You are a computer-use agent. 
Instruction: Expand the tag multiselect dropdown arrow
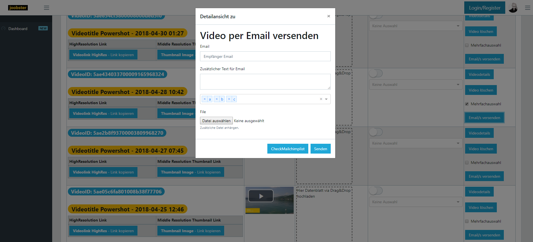click(326, 99)
